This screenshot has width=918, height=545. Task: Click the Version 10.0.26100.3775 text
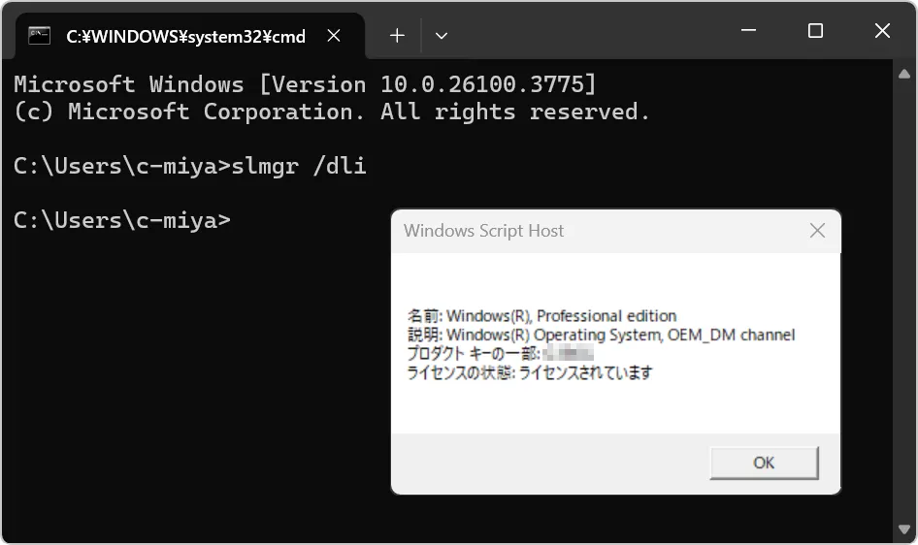click(x=427, y=84)
